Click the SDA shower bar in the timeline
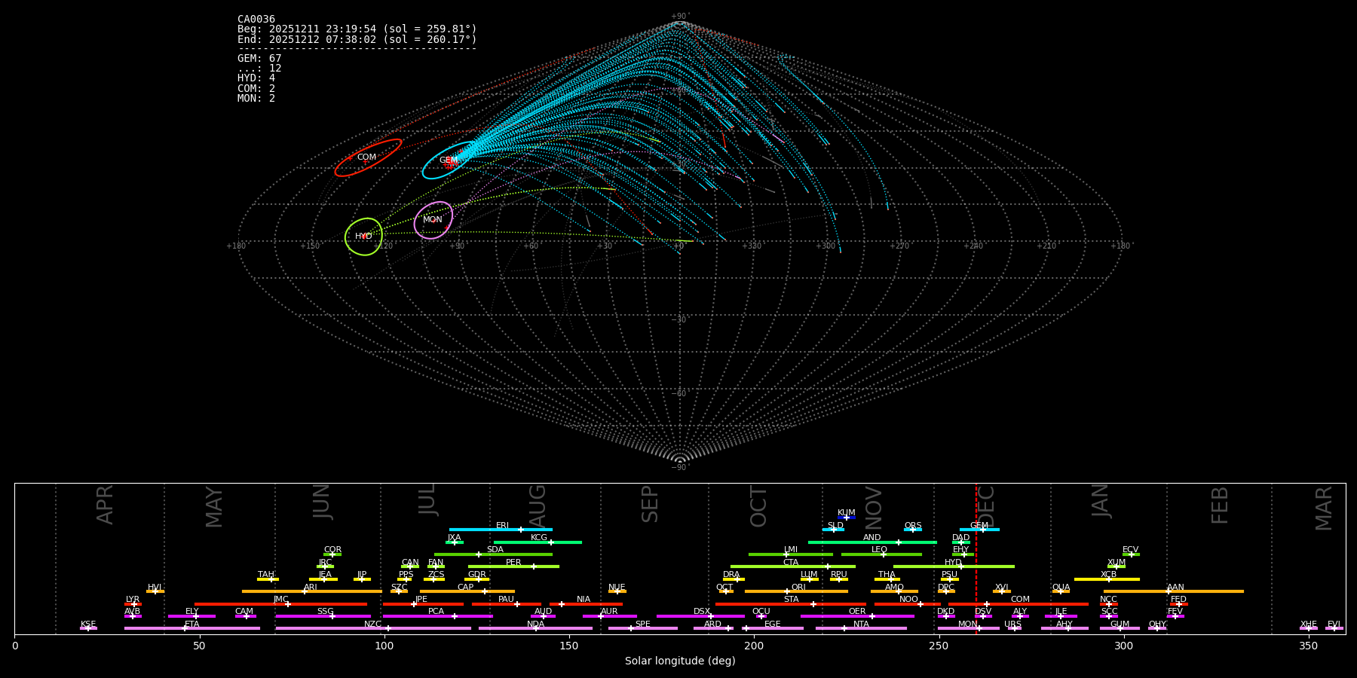Viewport: 1357px width, 678px height. pyautogui.click(x=493, y=554)
